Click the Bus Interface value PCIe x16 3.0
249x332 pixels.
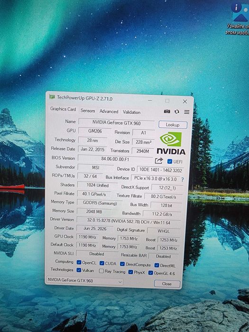(155, 178)
